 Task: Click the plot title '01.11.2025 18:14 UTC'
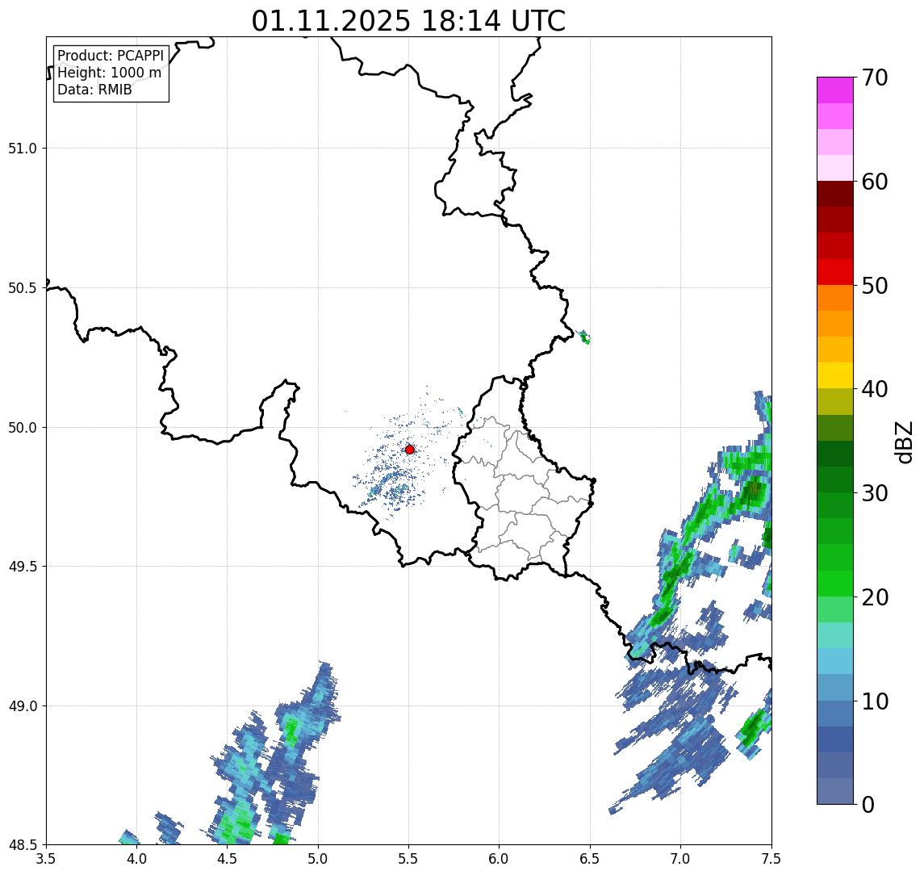pos(408,21)
